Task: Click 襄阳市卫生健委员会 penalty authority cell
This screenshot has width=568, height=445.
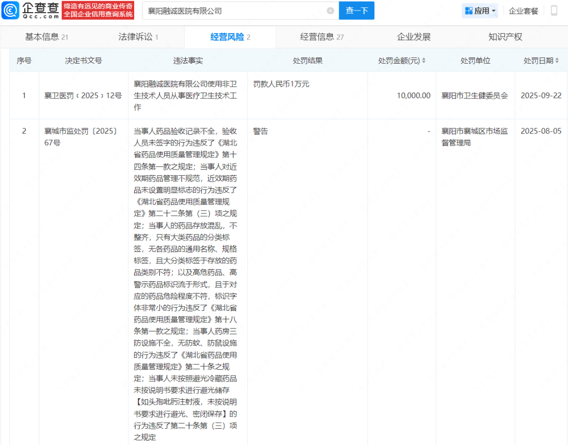Action: [x=475, y=96]
